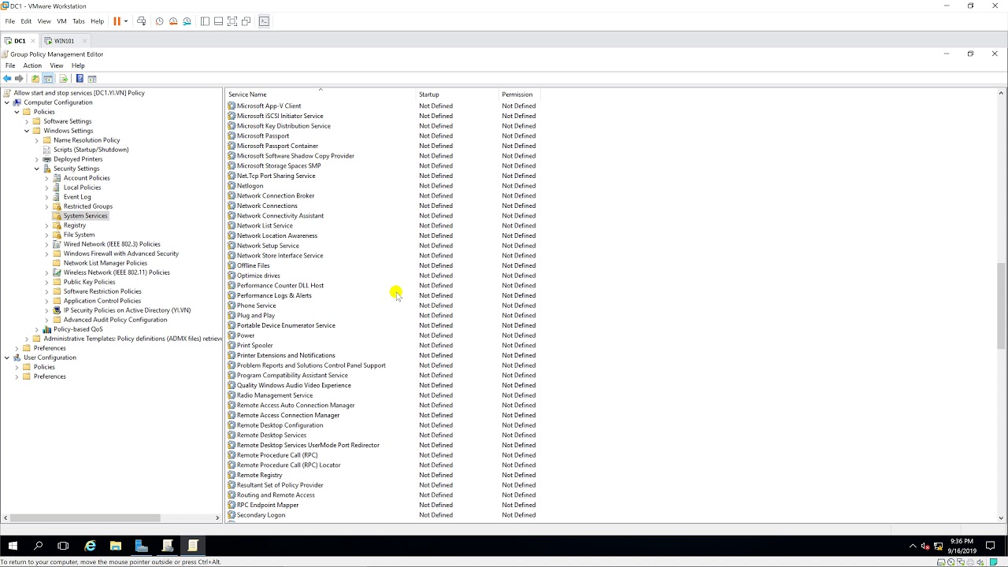Open the Windows Start menu in the VM
The height and width of the screenshot is (567, 1008).
[13, 546]
